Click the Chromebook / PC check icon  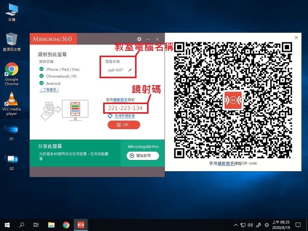click(41, 76)
